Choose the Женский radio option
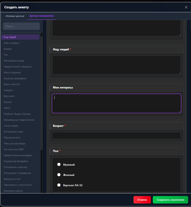191x207 pixels. [x=59, y=175]
